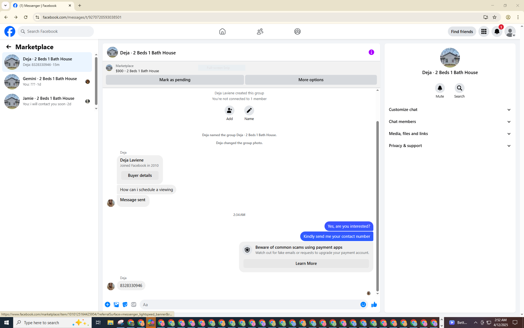Expand the Privacy & support section

450,146
